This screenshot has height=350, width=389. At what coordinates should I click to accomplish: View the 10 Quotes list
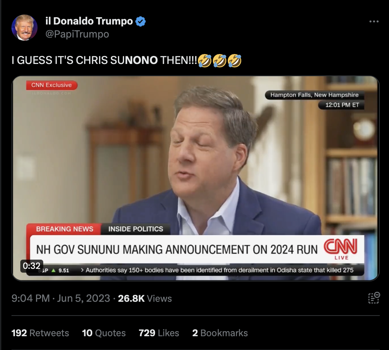tap(104, 333)
